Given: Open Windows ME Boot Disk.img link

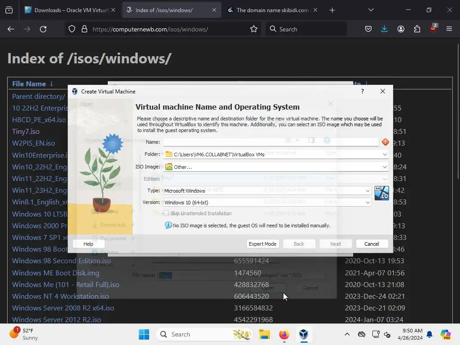Looking at the screenshot, I should coord(56,273).
